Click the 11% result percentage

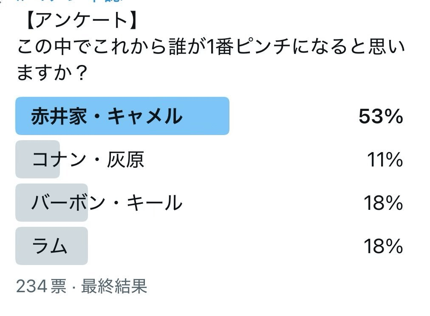(385, 160)
